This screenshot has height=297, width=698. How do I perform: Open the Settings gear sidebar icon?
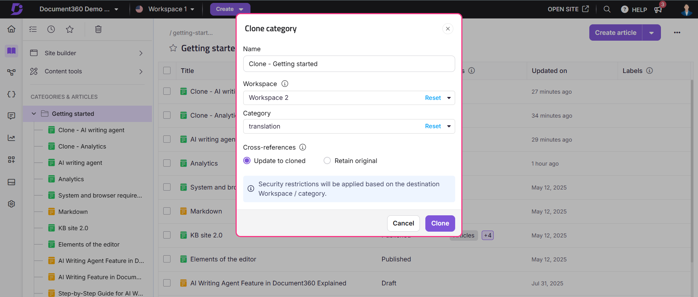pyautogui.click(x=12, y=204)
